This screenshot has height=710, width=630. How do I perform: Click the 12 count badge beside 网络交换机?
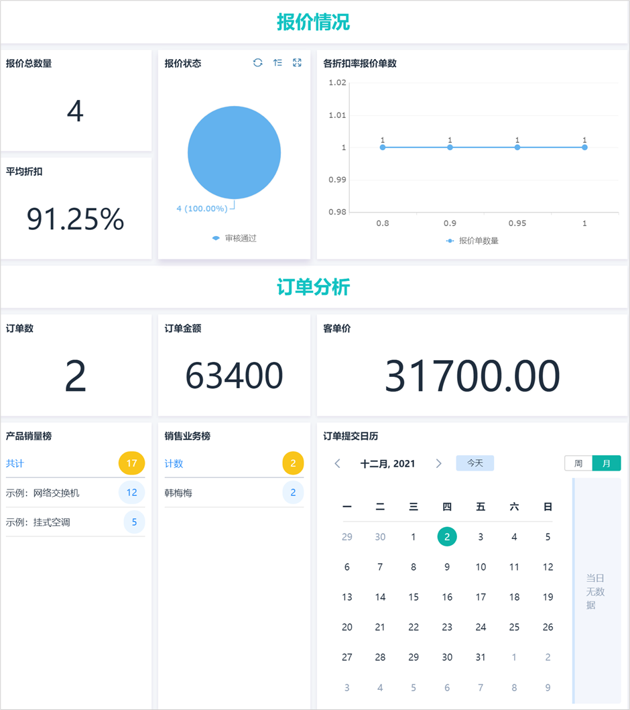coord(133,492)
